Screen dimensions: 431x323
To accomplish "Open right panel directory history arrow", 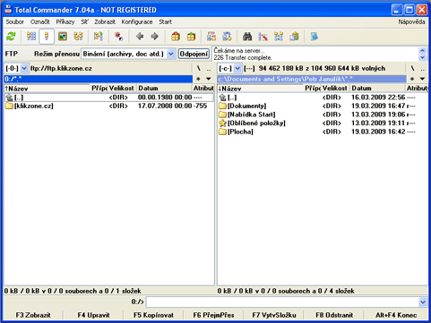I will pos(422,79).
